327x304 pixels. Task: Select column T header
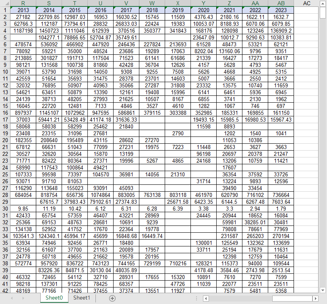[75, 3]
